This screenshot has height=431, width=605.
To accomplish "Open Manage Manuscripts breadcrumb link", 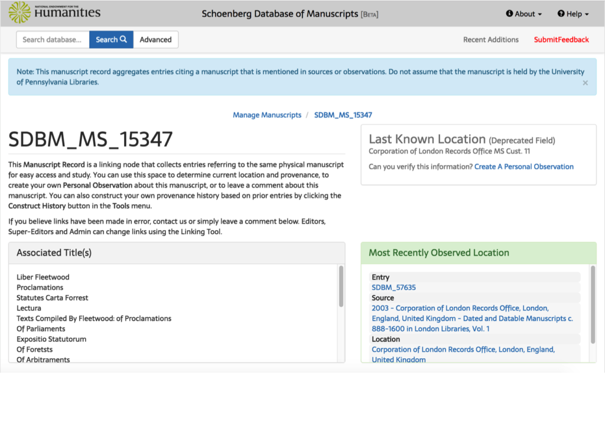I will click(x=266, y=115).
